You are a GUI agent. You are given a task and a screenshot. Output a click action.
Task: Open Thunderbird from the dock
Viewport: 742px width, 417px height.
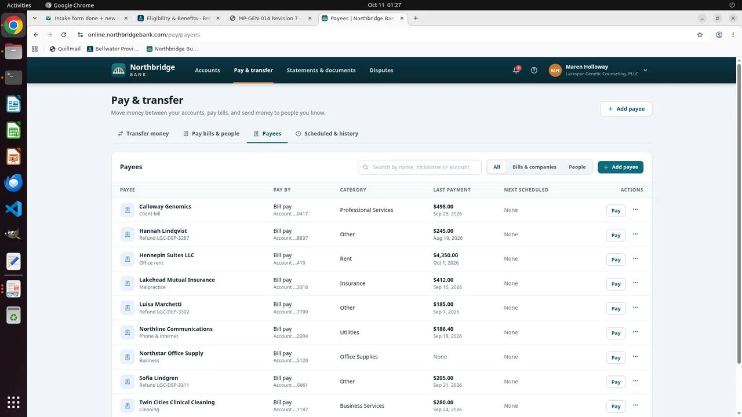point(13,182)
